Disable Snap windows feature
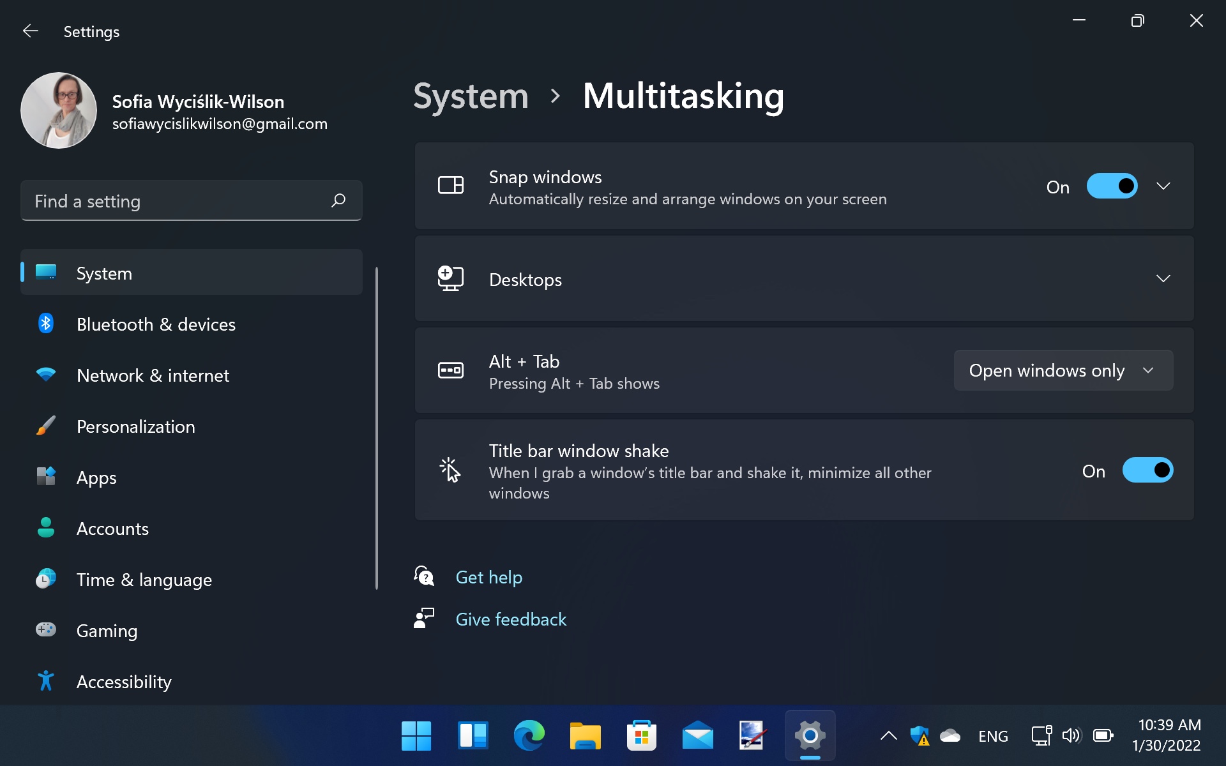The height and width of the screenshot is (766, 1226). click(x=1110, y=185)
